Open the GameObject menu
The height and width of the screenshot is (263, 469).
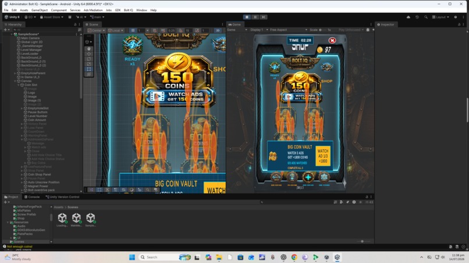pos(39,10)
